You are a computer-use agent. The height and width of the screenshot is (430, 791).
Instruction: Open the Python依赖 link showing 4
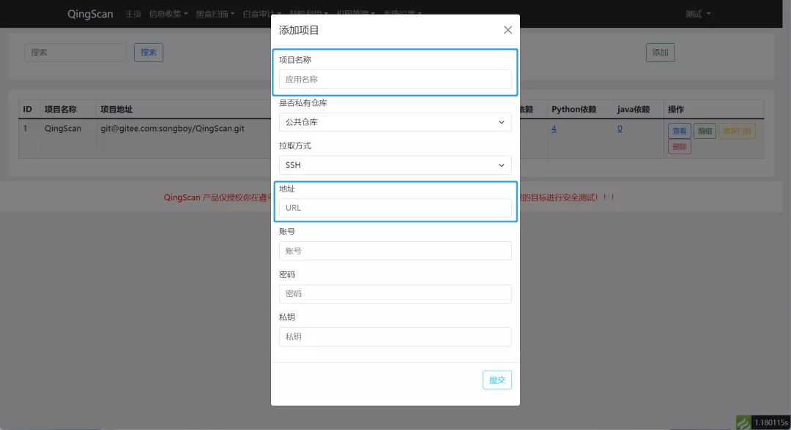click(x=554, y=127)
